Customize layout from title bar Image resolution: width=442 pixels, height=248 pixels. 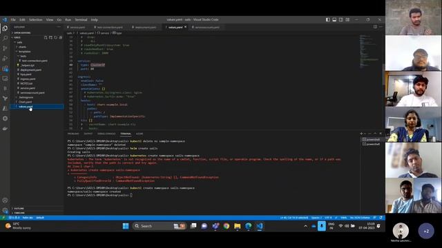click(347, 20)
